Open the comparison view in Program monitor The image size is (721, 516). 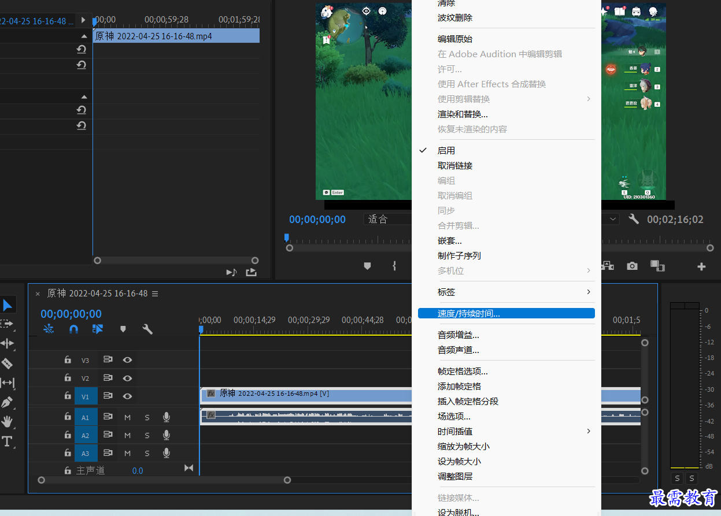pyautogui.click(x=657, y=266)
